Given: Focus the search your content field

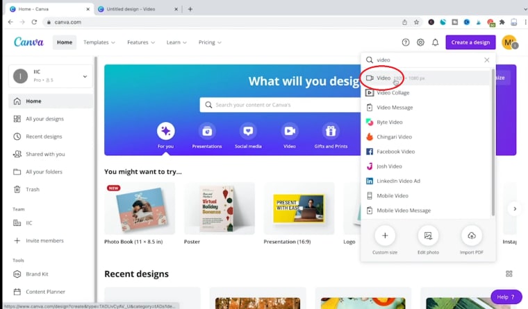Looking at the screenshot, I should pos(280,105).
